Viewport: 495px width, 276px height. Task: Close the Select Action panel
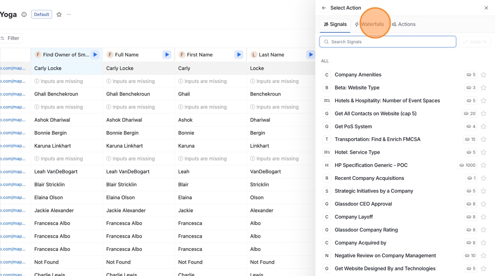click(486, 8)
